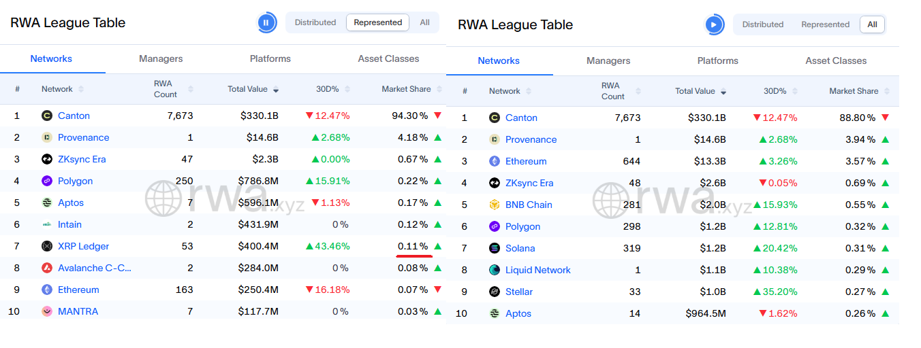This screenshot has height=348, width=921.
Task: Sort left table by Total Value
Action: point(253,89)
